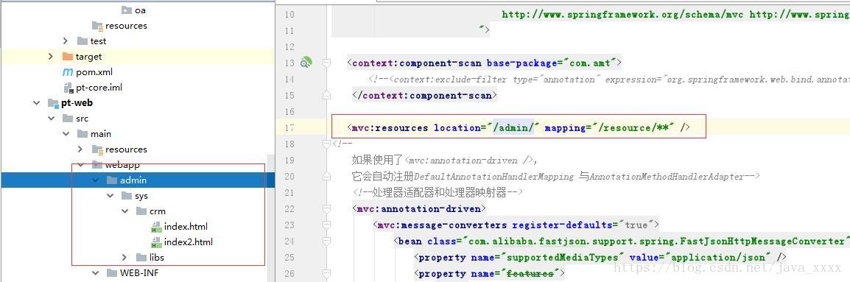Click the main folder icon

pyautogui.click(x=82, y=133)
